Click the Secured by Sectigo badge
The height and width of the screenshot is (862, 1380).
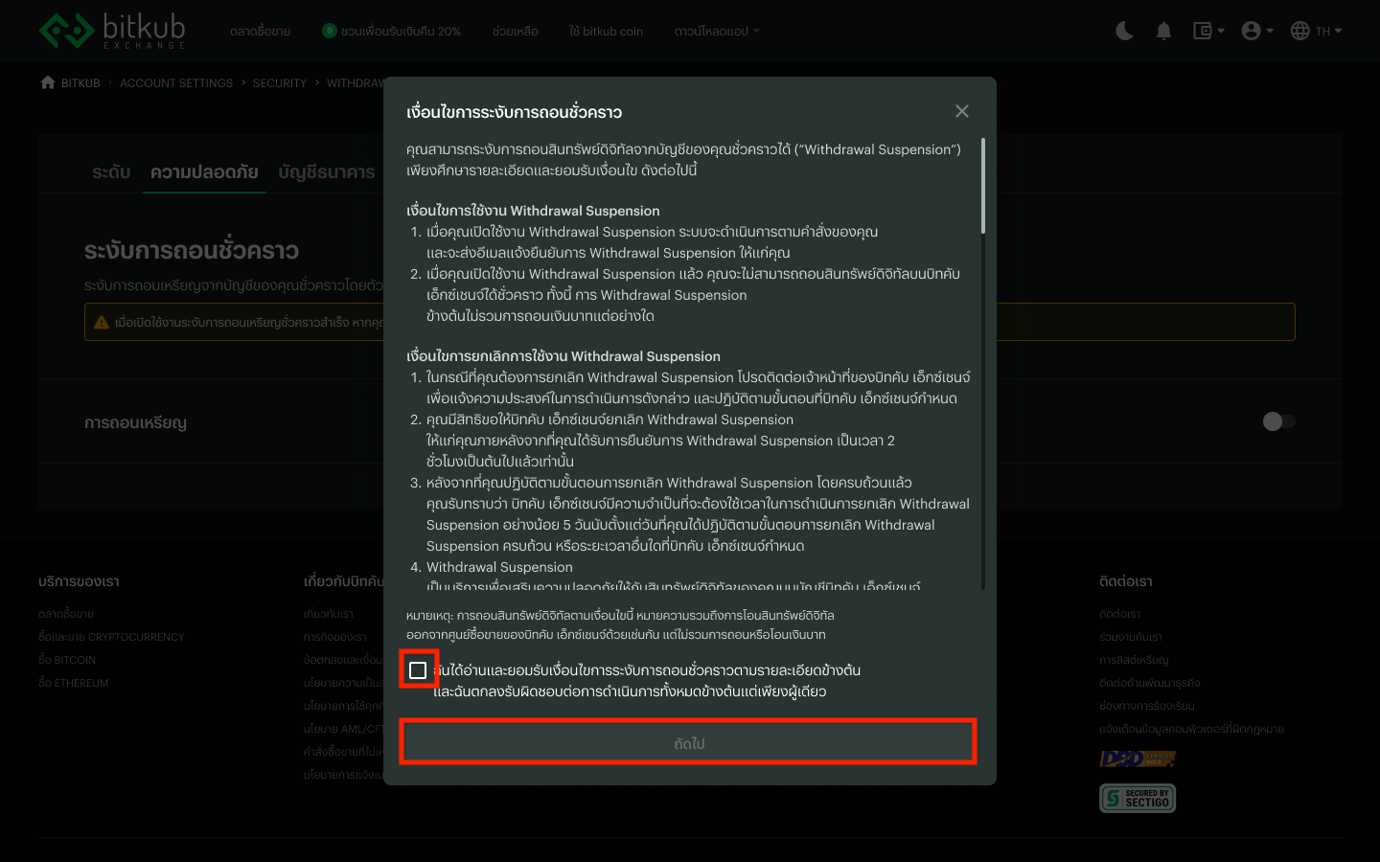[x=1138, y=798]
